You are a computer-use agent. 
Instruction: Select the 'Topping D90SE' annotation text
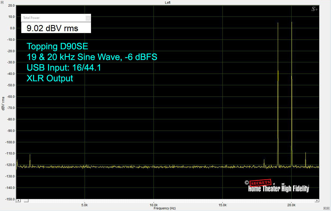pos(57,47)
